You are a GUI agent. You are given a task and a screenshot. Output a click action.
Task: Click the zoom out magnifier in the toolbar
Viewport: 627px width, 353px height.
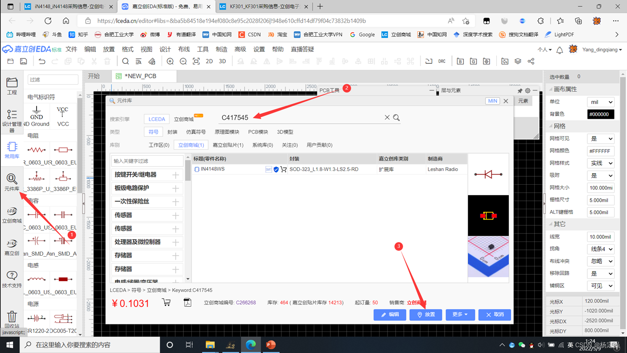point(183,61)
